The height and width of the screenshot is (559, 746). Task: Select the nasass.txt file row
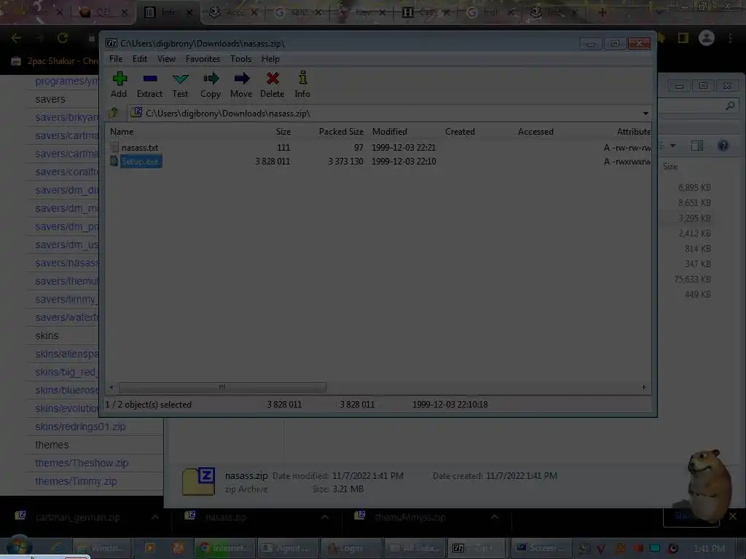tap(380, 147)
